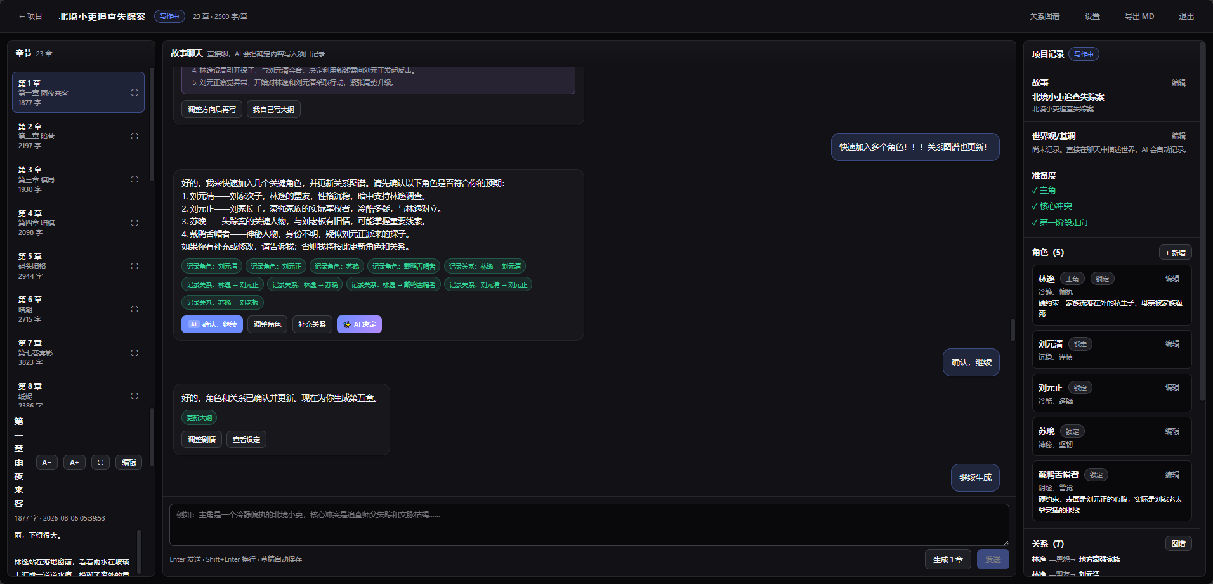This screenshot has width=1213, height=584.
Task: Toggle 锁定 on character 刘元清
Action: [1080, 345]
